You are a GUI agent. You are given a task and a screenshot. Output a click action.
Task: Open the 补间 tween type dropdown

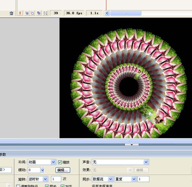tap(53, 162)
